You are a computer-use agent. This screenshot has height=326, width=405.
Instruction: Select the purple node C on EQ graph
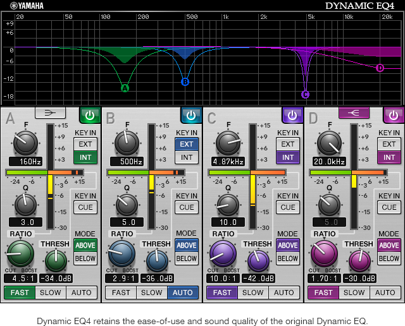305,94
